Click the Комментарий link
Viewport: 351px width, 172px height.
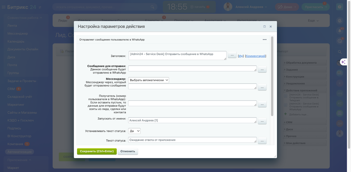256,56
